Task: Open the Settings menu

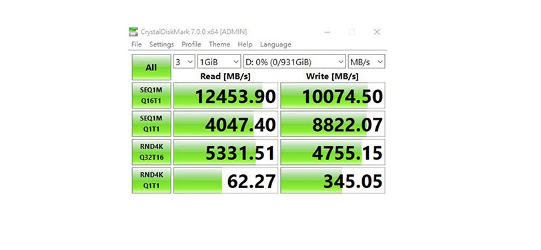Action: pyautogui.click(x=161, y=45)
